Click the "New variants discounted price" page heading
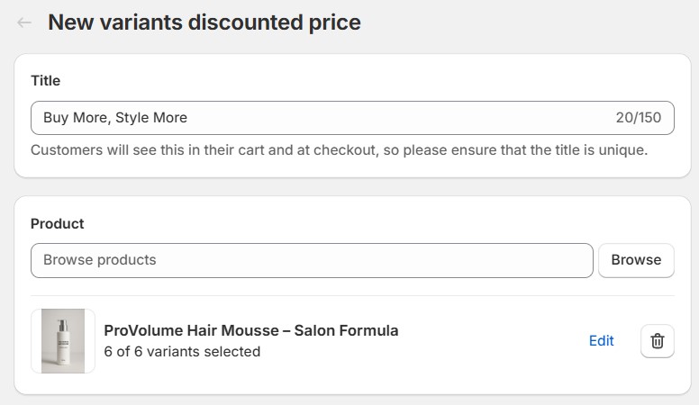The height and width of the screenshot is (405, 699). [204, 22]
